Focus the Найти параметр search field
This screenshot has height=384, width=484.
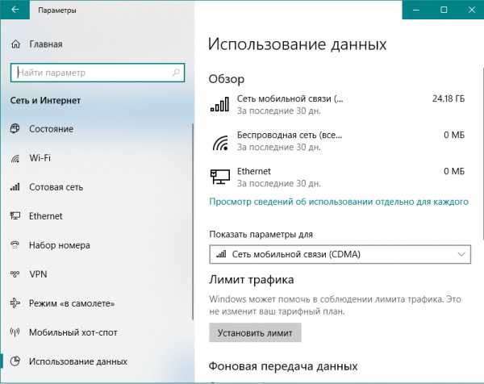click(x=98, y=73)
